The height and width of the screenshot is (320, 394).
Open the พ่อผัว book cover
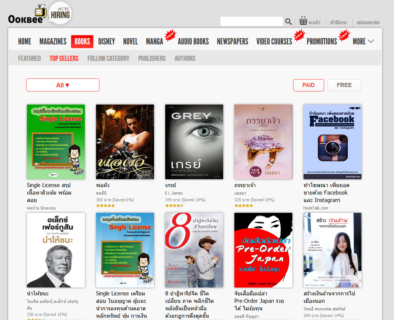click(125, 142)
